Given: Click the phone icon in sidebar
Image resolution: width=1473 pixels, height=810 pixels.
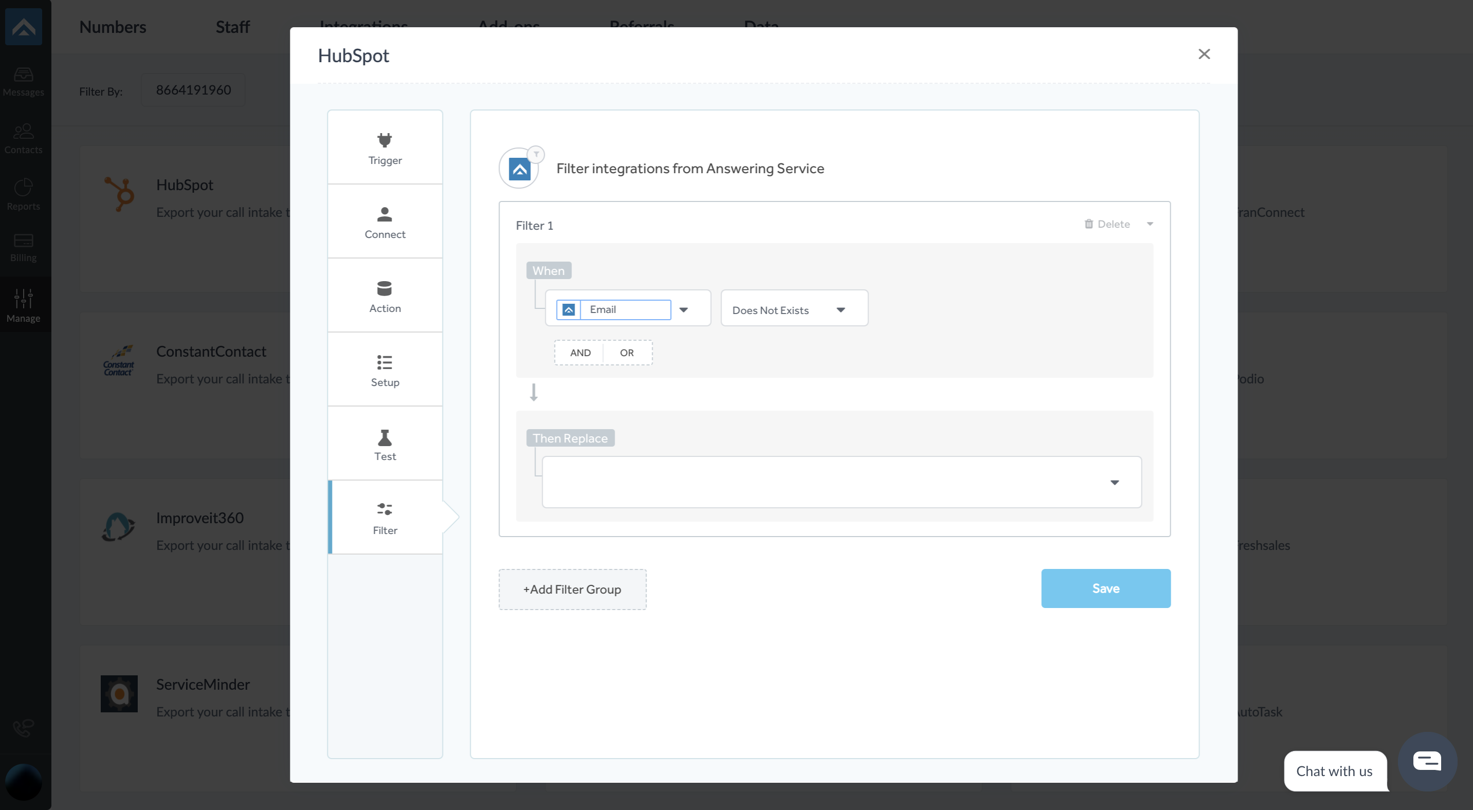Looking at the screenshot, I should point(24,728).
